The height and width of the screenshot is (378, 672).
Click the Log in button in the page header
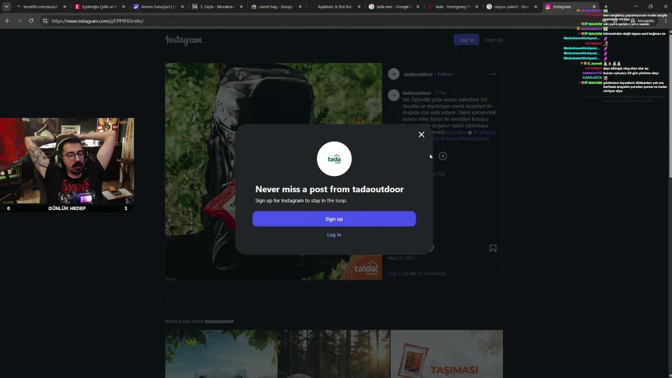(466, 40)
